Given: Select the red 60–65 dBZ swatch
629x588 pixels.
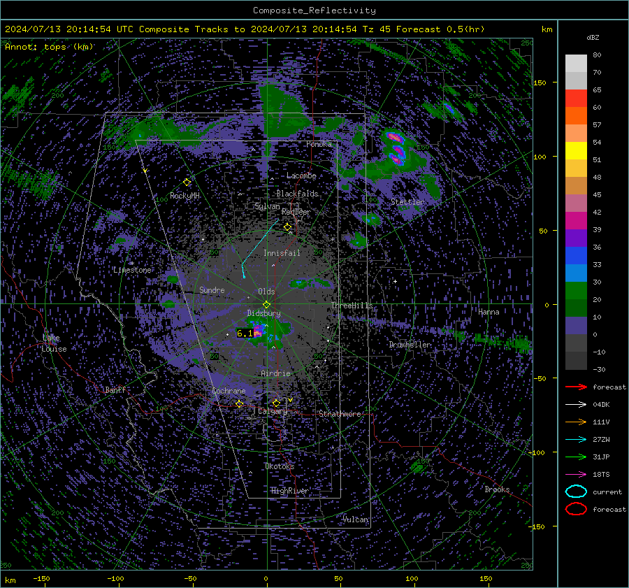Looking at the screenshot, I should [576, 99].
